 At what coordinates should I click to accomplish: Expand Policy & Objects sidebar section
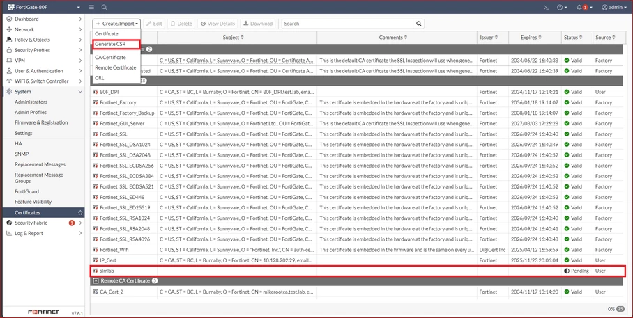pyautogui.click(x=43, y=40)
